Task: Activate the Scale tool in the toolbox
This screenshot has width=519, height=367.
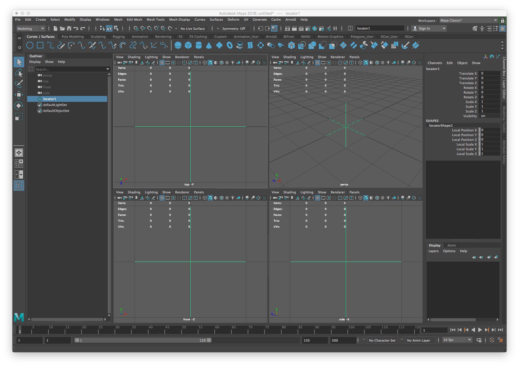Action: click(x=19, y=117)
